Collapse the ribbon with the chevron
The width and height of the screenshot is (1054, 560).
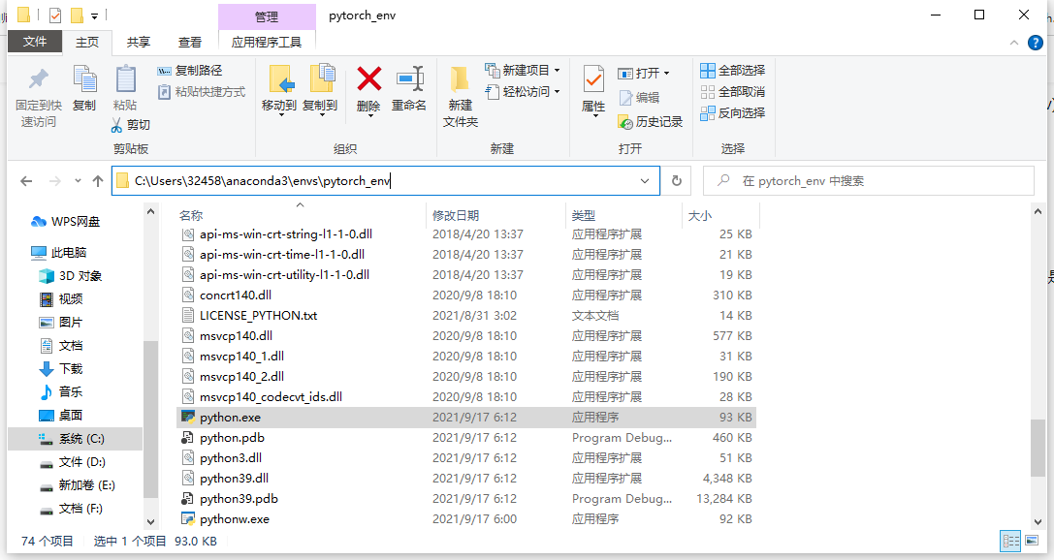[1013, 43]
